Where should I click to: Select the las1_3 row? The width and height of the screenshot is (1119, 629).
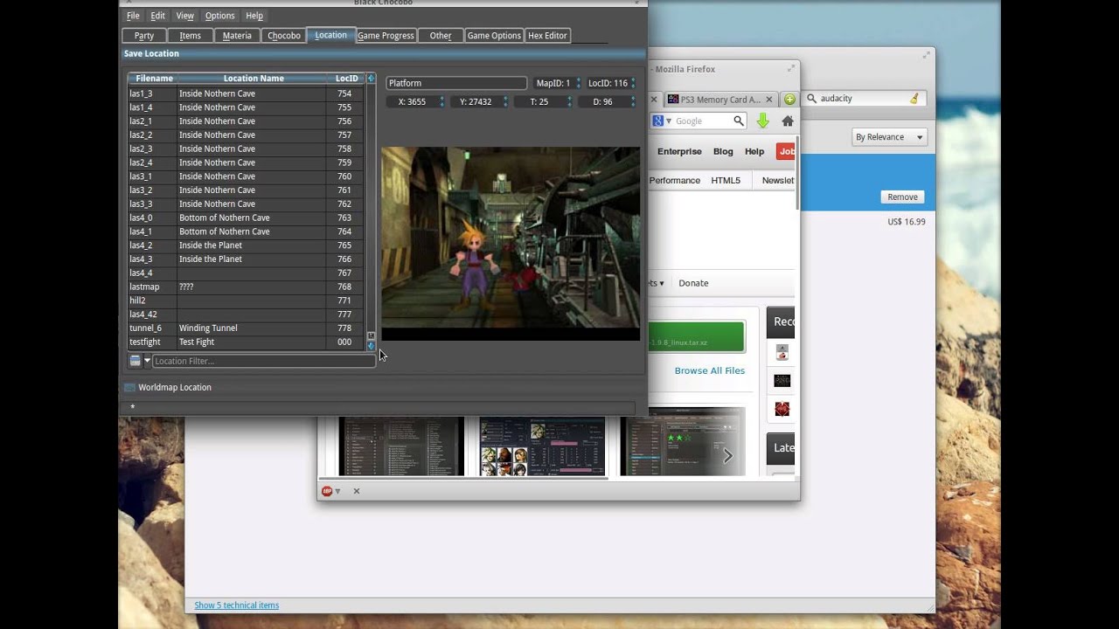coord(246,93)
